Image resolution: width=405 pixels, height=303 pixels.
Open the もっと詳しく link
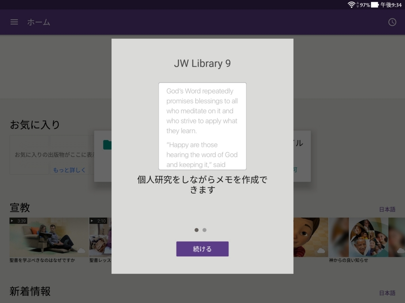coord(69,170)
